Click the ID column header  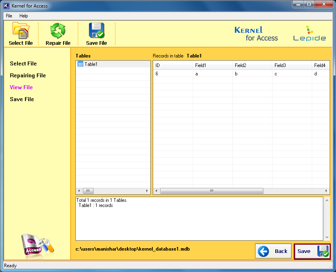pos(173,65)
